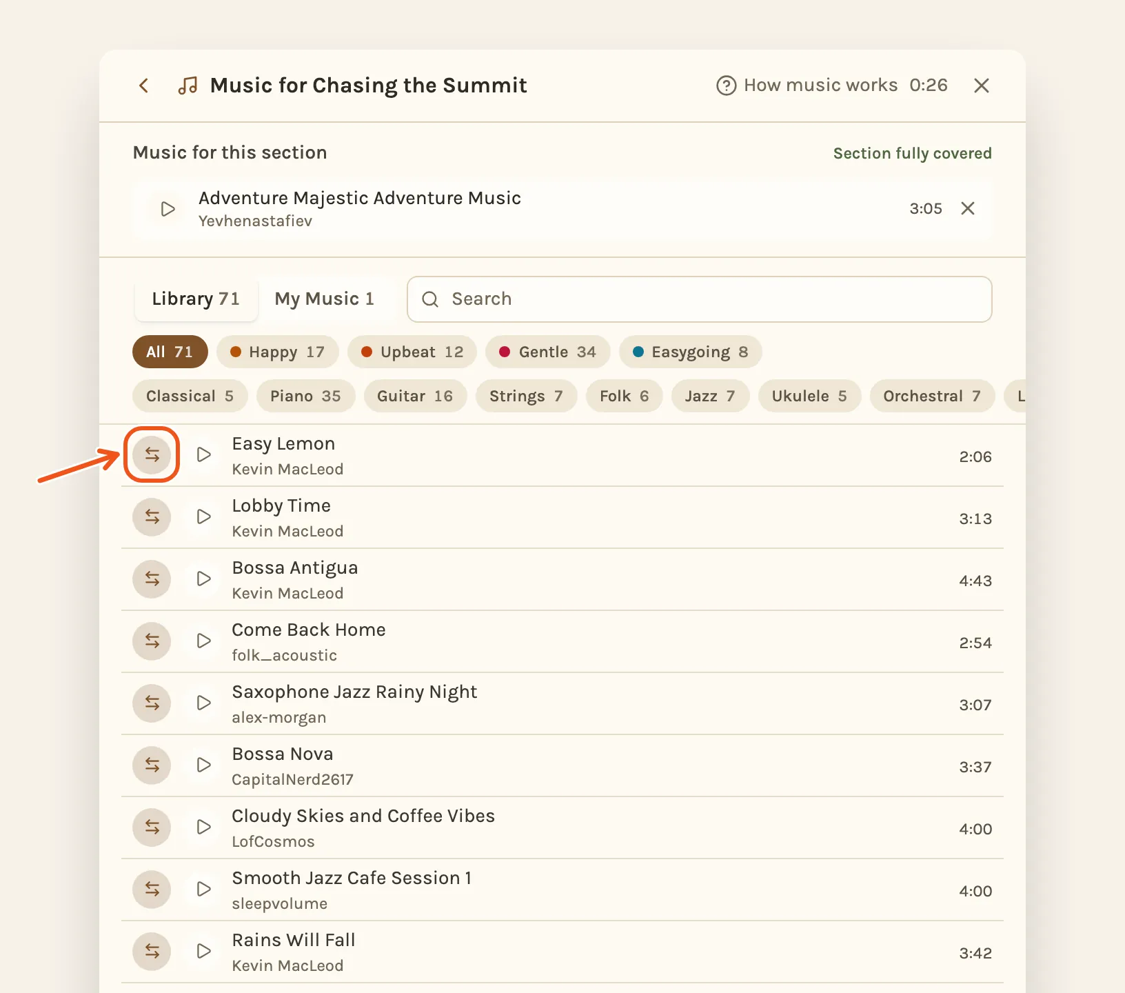Filter tracks by Piano

coord(306,397)
